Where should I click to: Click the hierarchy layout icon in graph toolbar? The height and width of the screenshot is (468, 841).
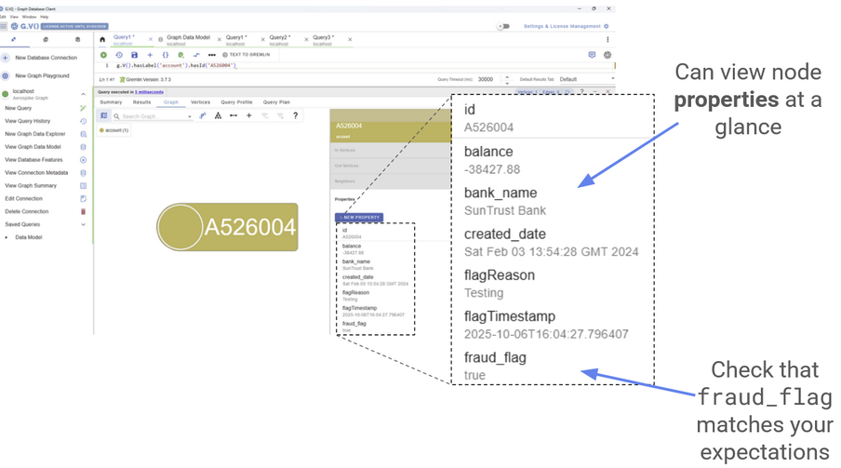[x=218, y=116]
